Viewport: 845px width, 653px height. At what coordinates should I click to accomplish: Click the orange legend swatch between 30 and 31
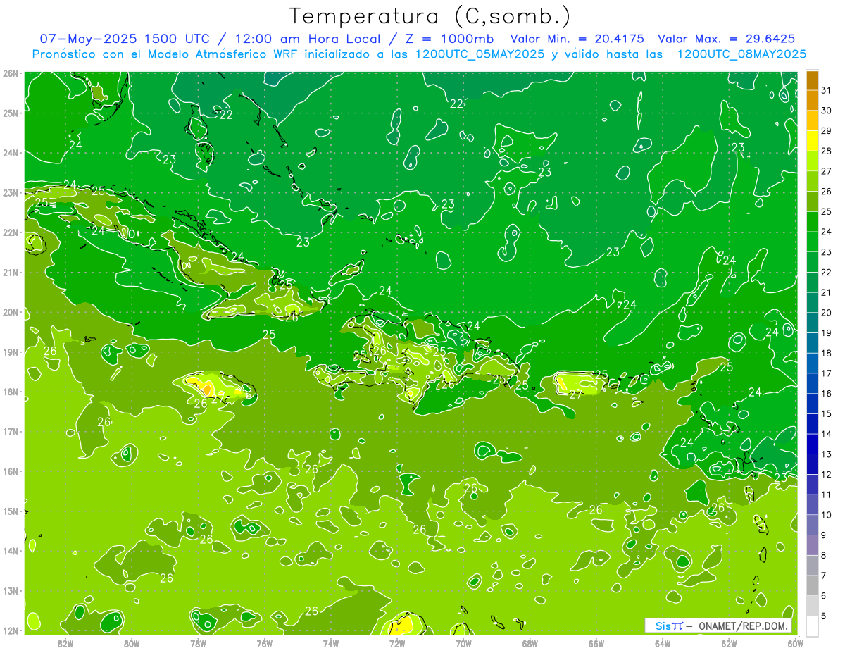point(812,100)
